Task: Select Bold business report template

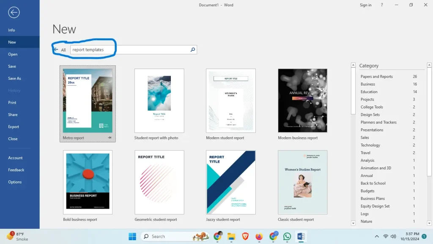Action: coord(88,182)
